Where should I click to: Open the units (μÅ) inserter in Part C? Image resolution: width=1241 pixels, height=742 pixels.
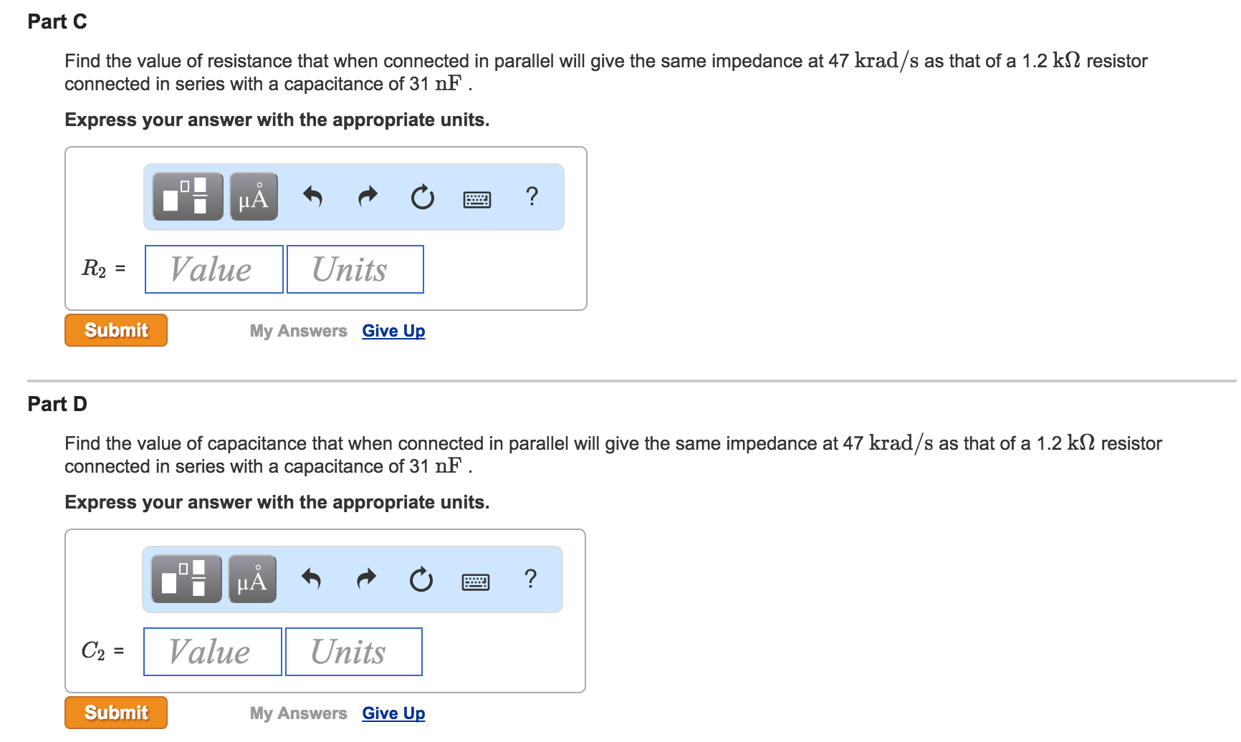pyautogui.click(x=252, y=198)
